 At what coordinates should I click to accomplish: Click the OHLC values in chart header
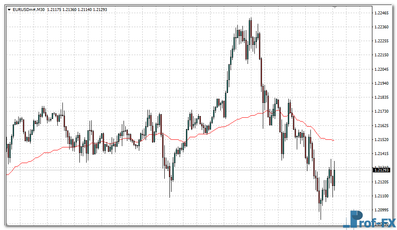88,9
